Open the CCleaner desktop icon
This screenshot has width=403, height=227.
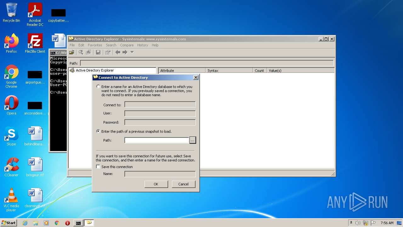tap(11, 167)
